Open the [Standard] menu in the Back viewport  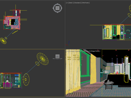coord(78,3)
